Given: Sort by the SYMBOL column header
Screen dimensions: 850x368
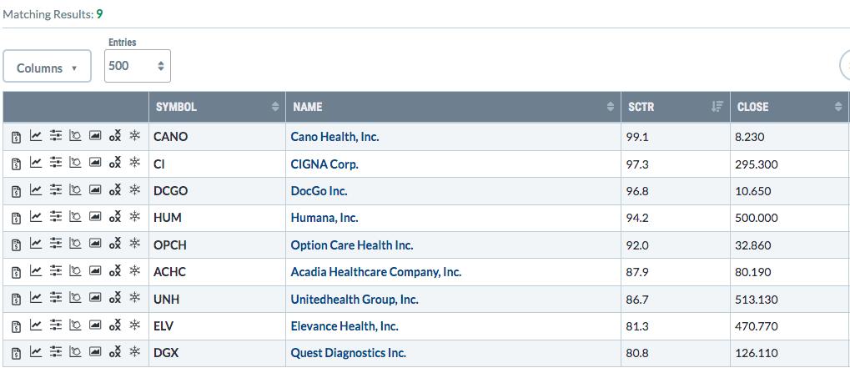Looking at the screenshot, I should pos(217,107).
